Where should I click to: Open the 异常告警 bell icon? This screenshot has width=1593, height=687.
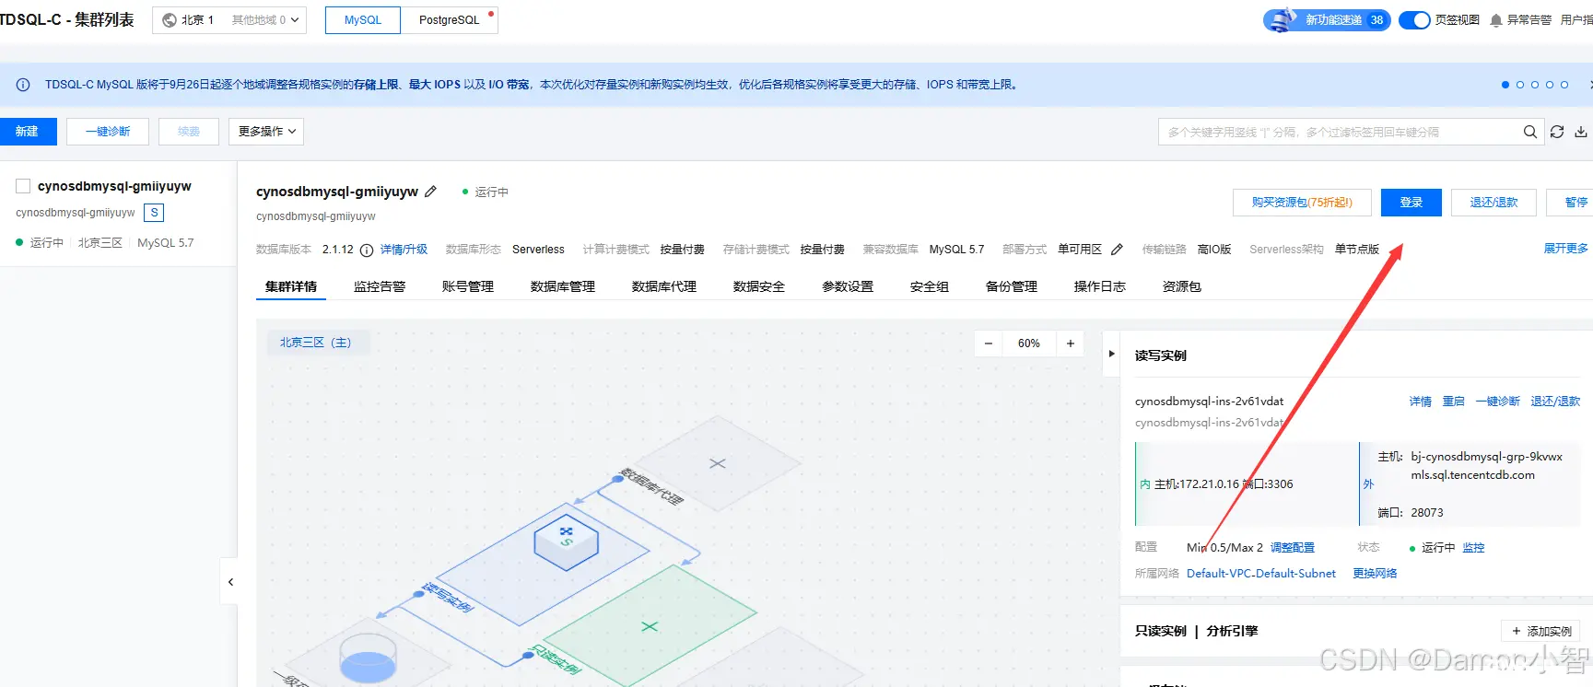pyautogui.click(x=1495, y=20)
